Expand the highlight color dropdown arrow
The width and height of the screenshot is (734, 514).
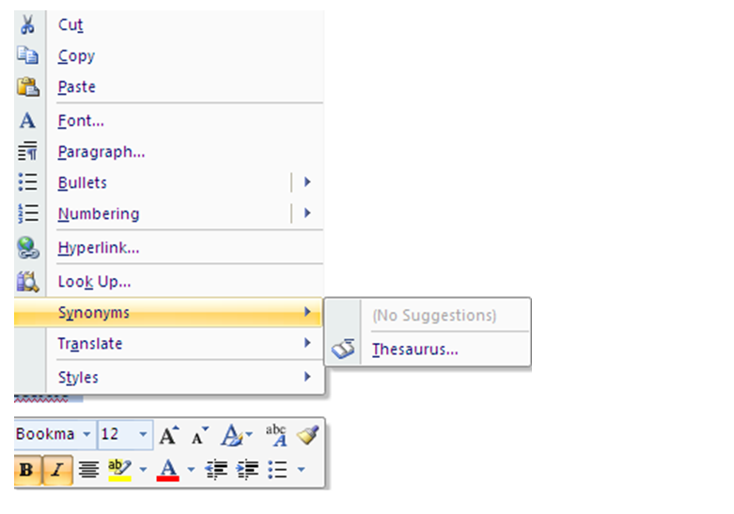(143, 469)
